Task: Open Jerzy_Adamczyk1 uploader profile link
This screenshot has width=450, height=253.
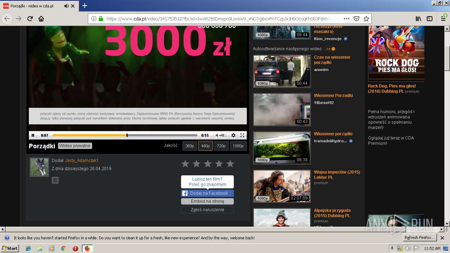Action: 82,161
